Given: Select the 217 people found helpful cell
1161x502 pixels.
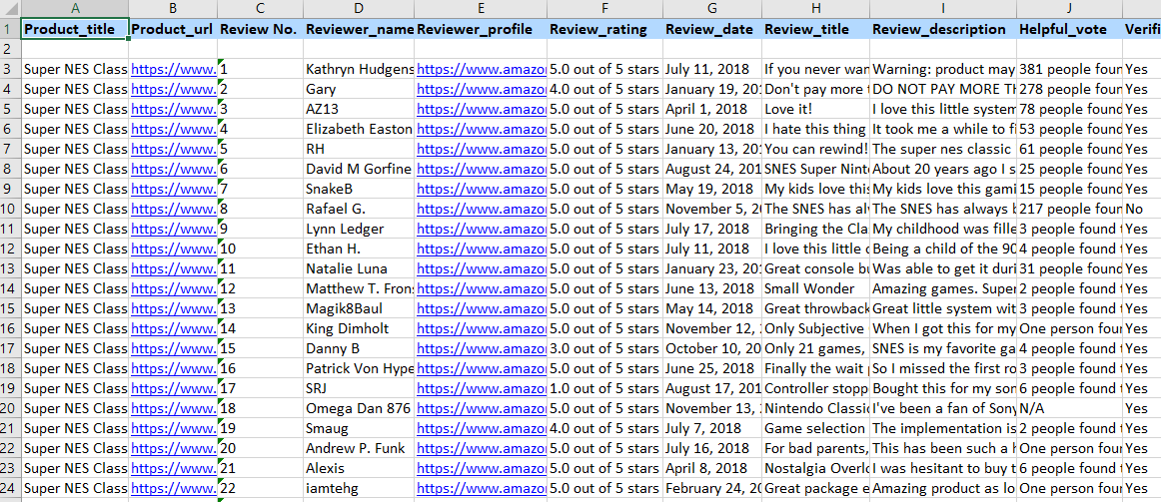Looking at the screenshot, I should click(x=1069, y=209).
